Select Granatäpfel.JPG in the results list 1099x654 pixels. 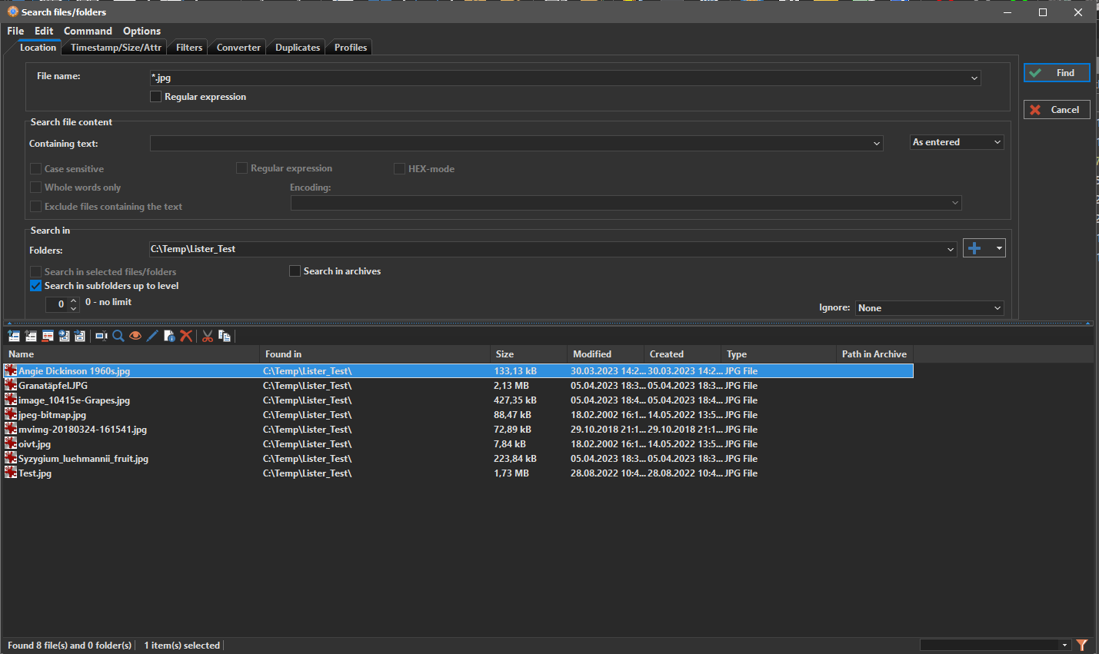coord(53,386)
